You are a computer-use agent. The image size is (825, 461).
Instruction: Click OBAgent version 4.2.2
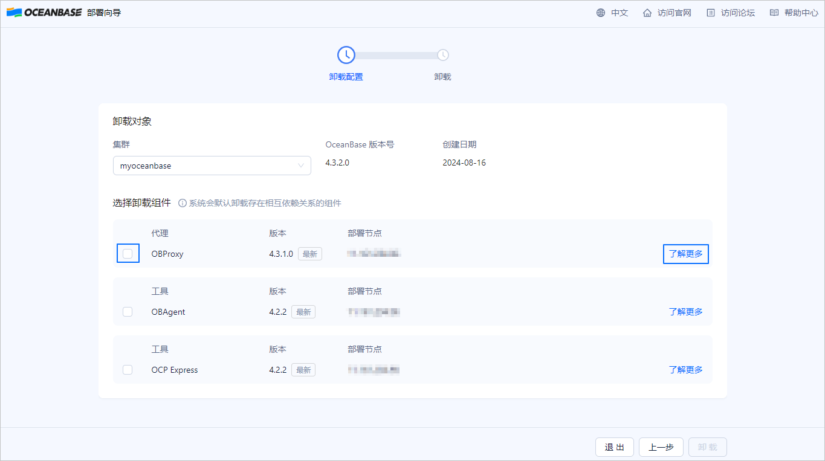pyautogui.click(x=278, y=312)
